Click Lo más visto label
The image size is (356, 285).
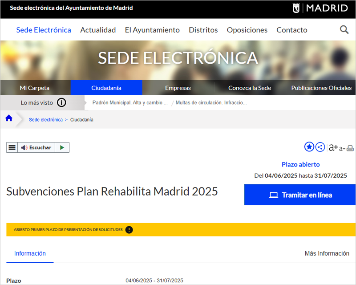click(x=37, y=103)
